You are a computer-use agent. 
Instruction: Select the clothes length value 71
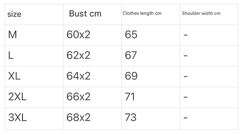tap(130, 97)
